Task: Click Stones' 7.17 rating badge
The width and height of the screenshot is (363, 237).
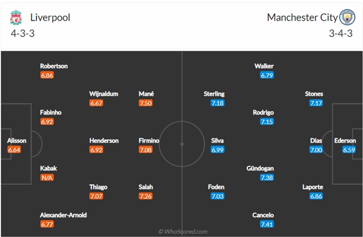Action: tap(316, 103)
